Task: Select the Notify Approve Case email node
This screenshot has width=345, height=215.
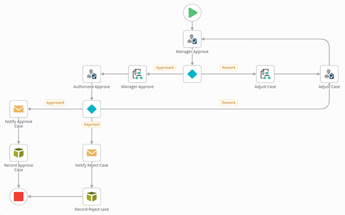Action: 19,109
